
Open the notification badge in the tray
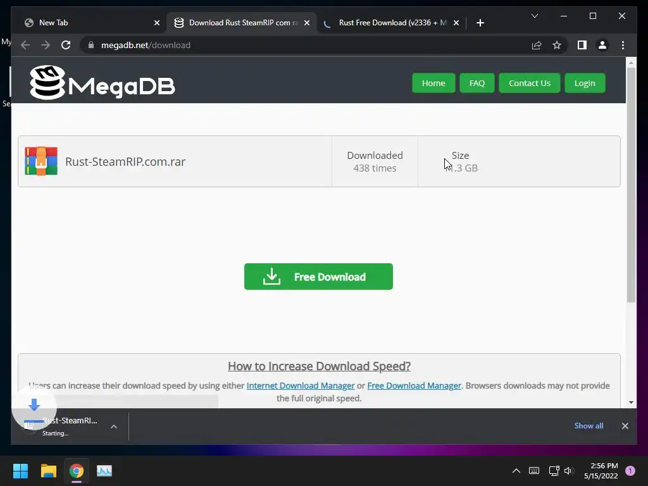pos(630,471)
